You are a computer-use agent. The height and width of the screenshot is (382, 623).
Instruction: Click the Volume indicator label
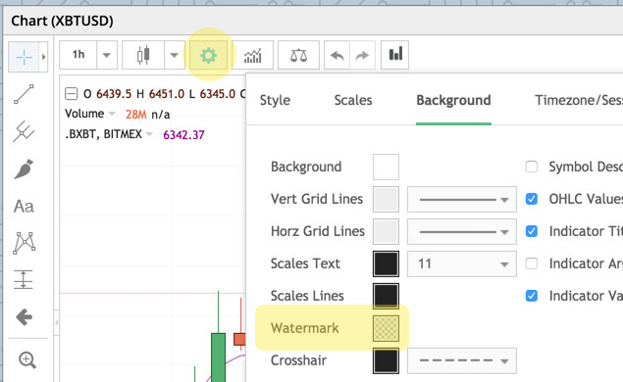point(84,114)
